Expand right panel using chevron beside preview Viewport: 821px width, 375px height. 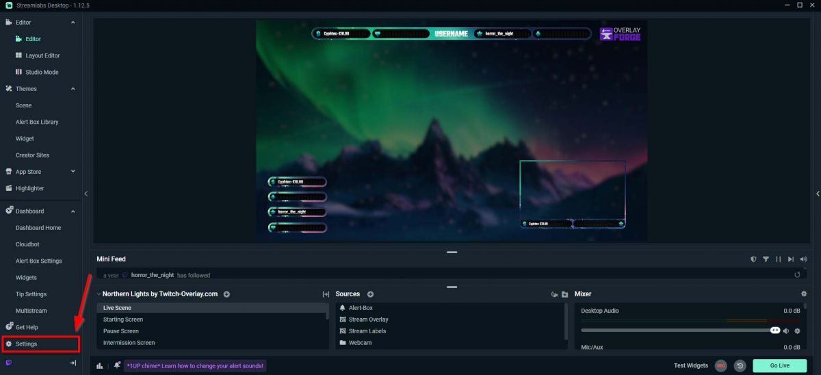[817, 194]
